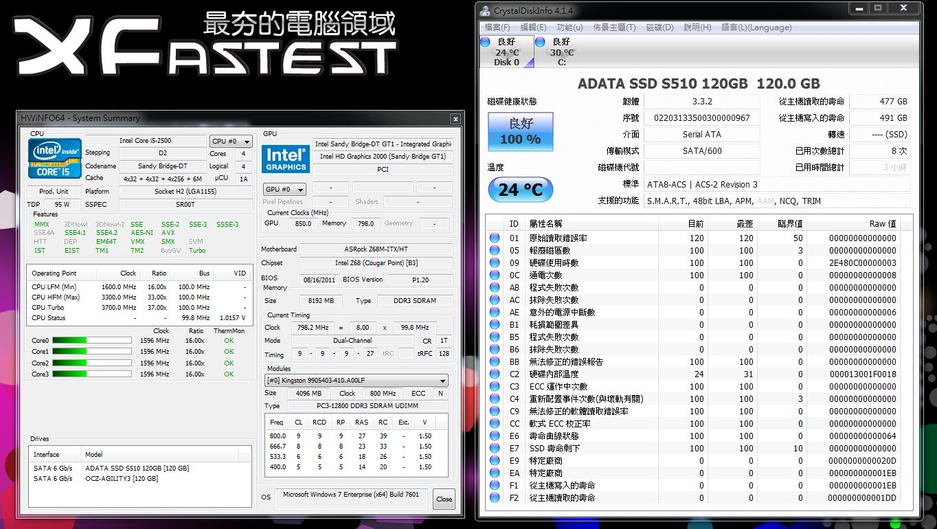This screenshot has width=937, height=529.
Task: Open the 檔案(F) menu
Action: pos(497,27)
